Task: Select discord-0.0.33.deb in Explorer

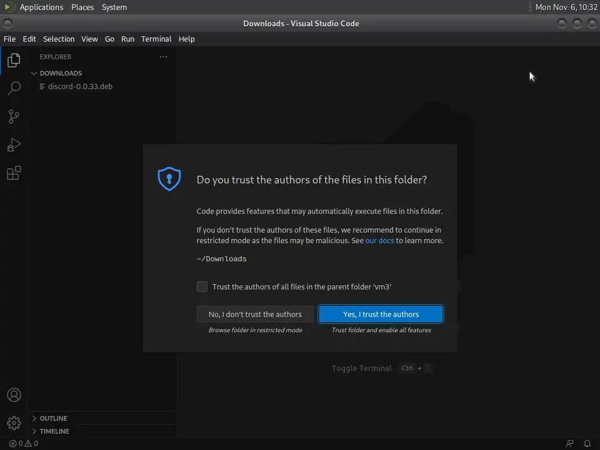Action: [x=102, y=87]
